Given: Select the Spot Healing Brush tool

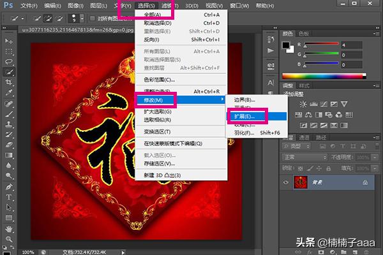Looking at the screenshot, I should pyautogui.click(x=9, y=103).
